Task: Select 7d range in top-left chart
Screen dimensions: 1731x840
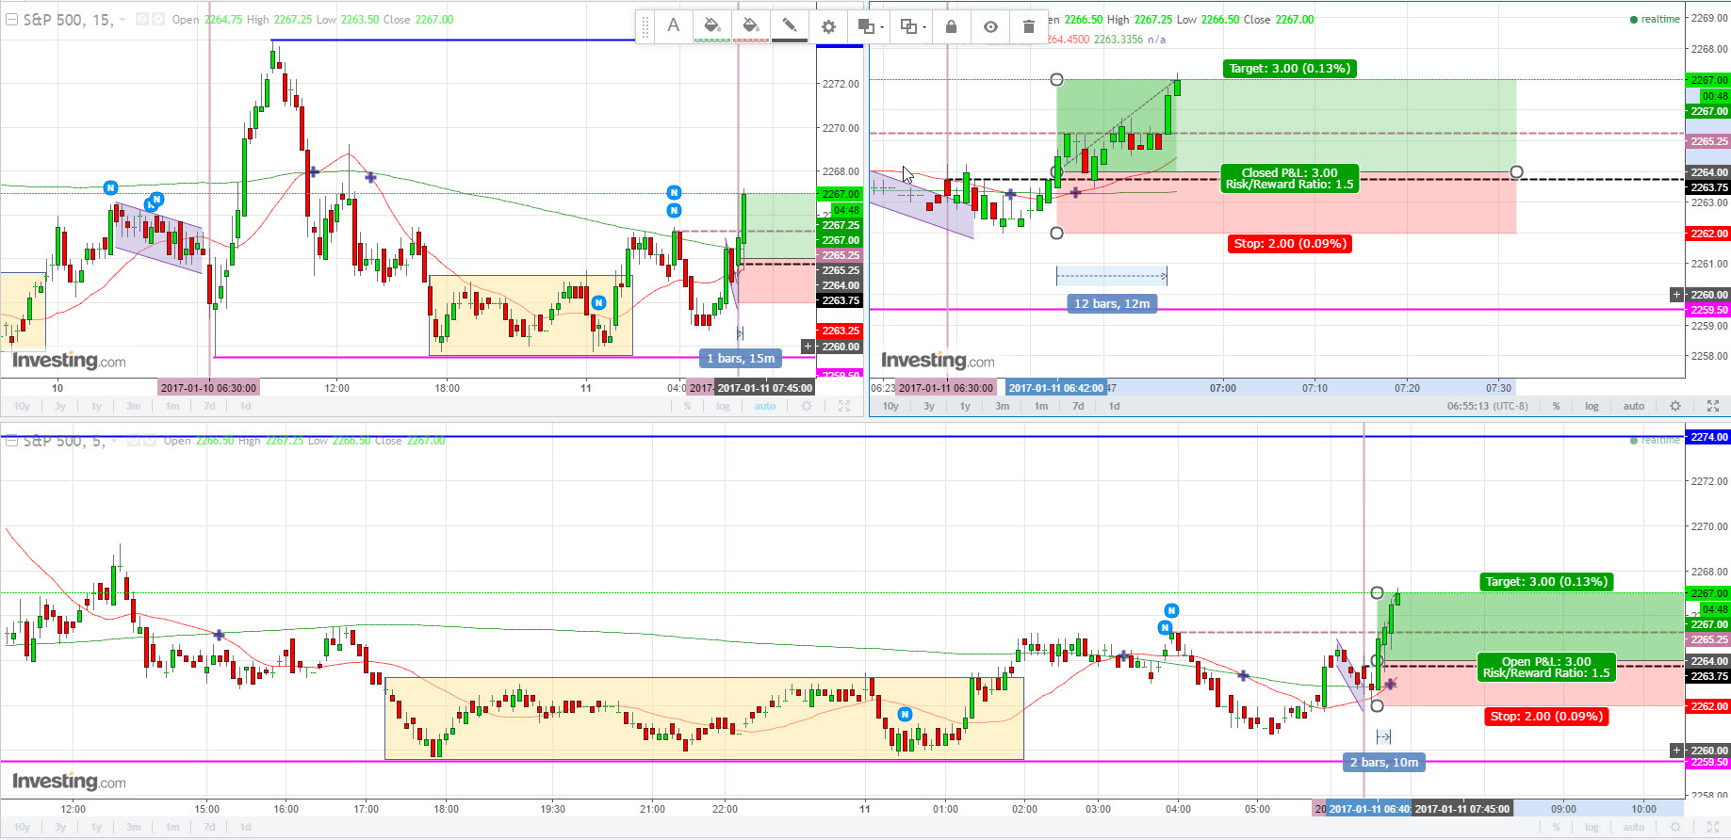Action: pyautogui.click(x=209, y=407)
